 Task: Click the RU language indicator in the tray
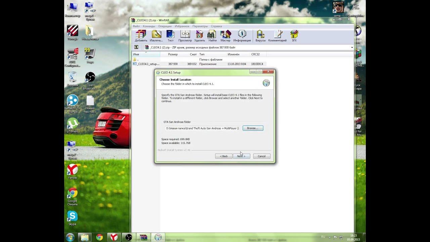coord(323,237)
